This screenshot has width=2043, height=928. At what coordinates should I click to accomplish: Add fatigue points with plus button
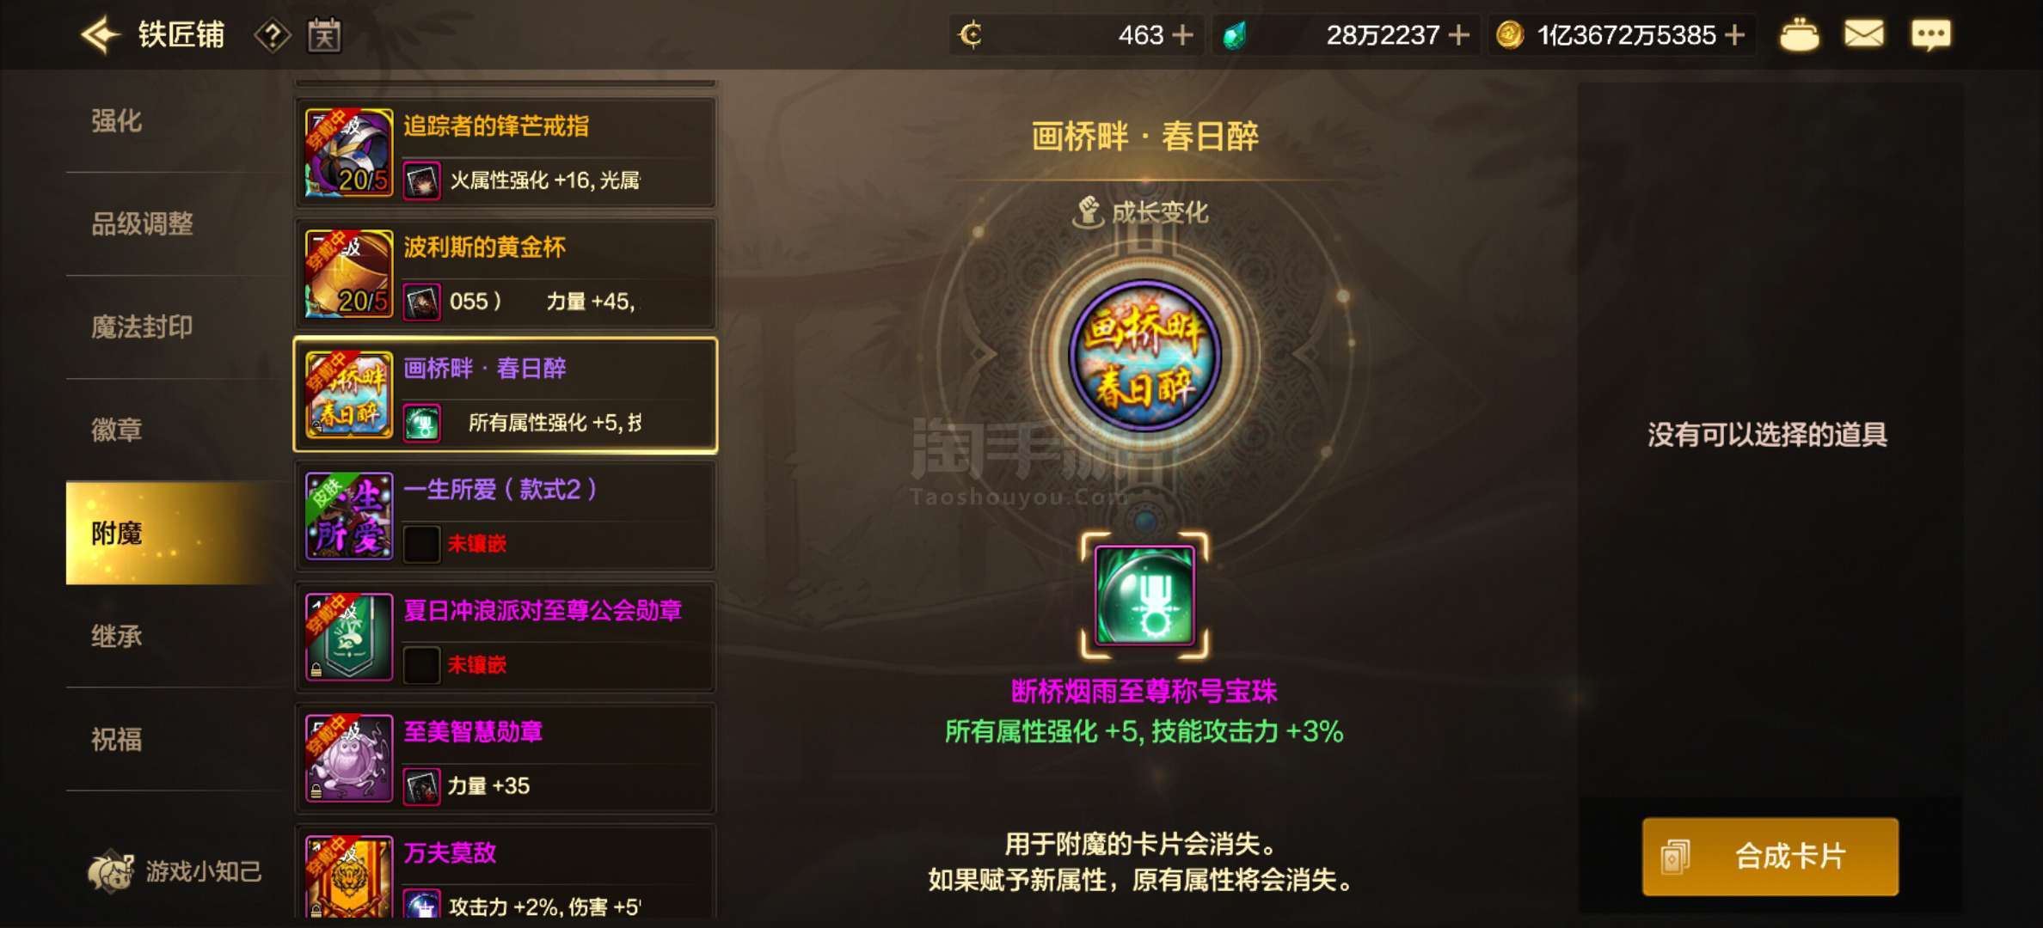[x=1183, y=35]
